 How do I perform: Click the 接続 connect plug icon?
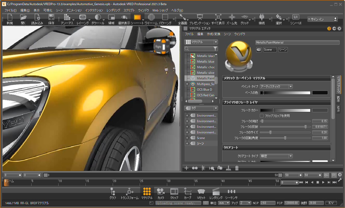[x=262, y=17]
